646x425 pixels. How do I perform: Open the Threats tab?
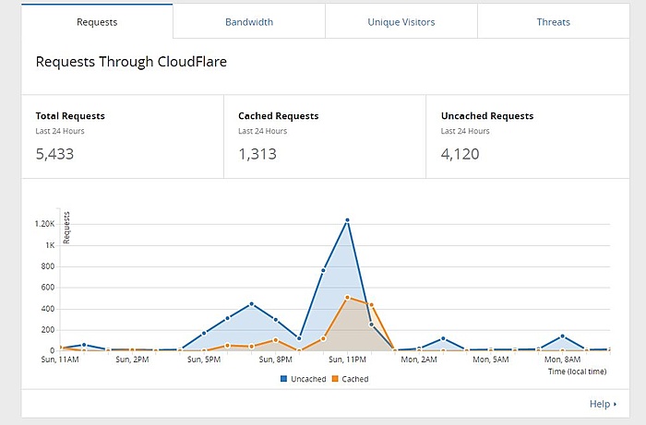click(554, 22)
